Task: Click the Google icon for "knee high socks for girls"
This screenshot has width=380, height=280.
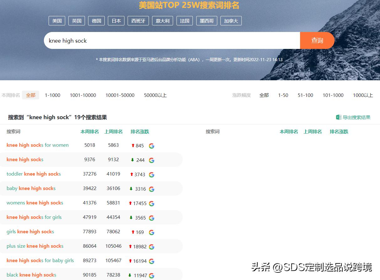Action: 151,218
